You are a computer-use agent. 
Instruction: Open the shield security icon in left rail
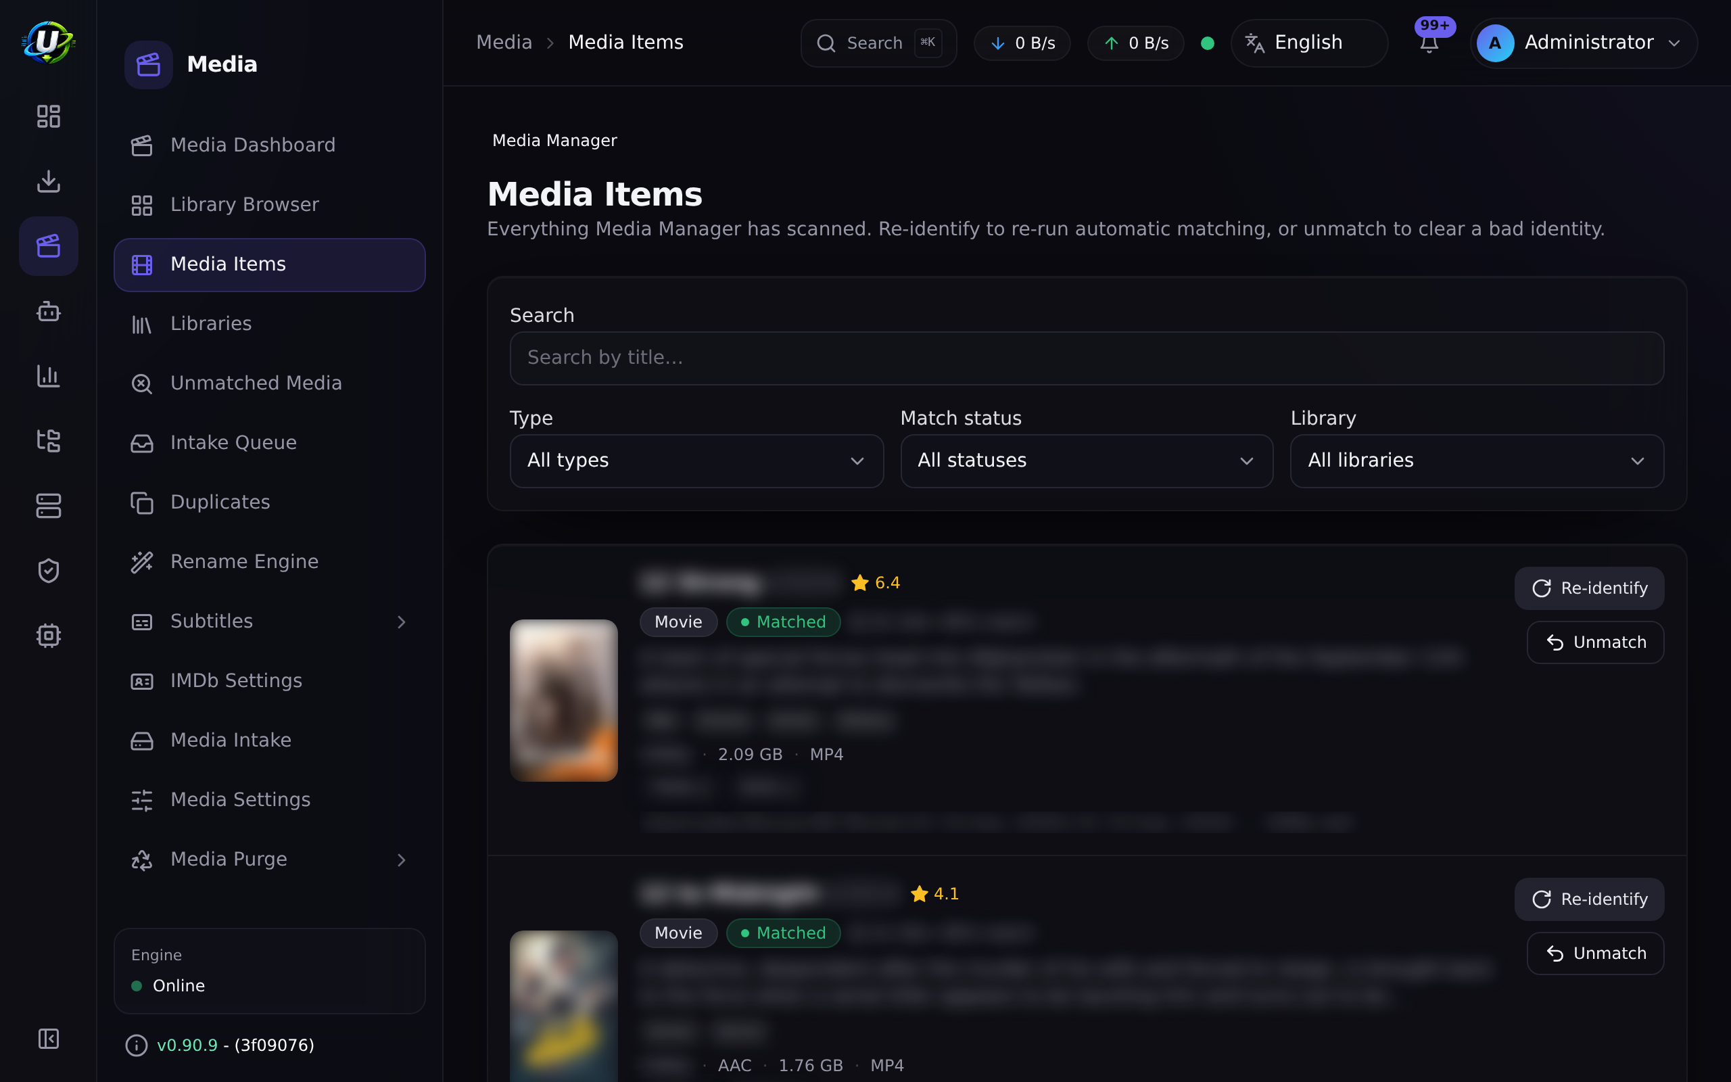(48, 570)
